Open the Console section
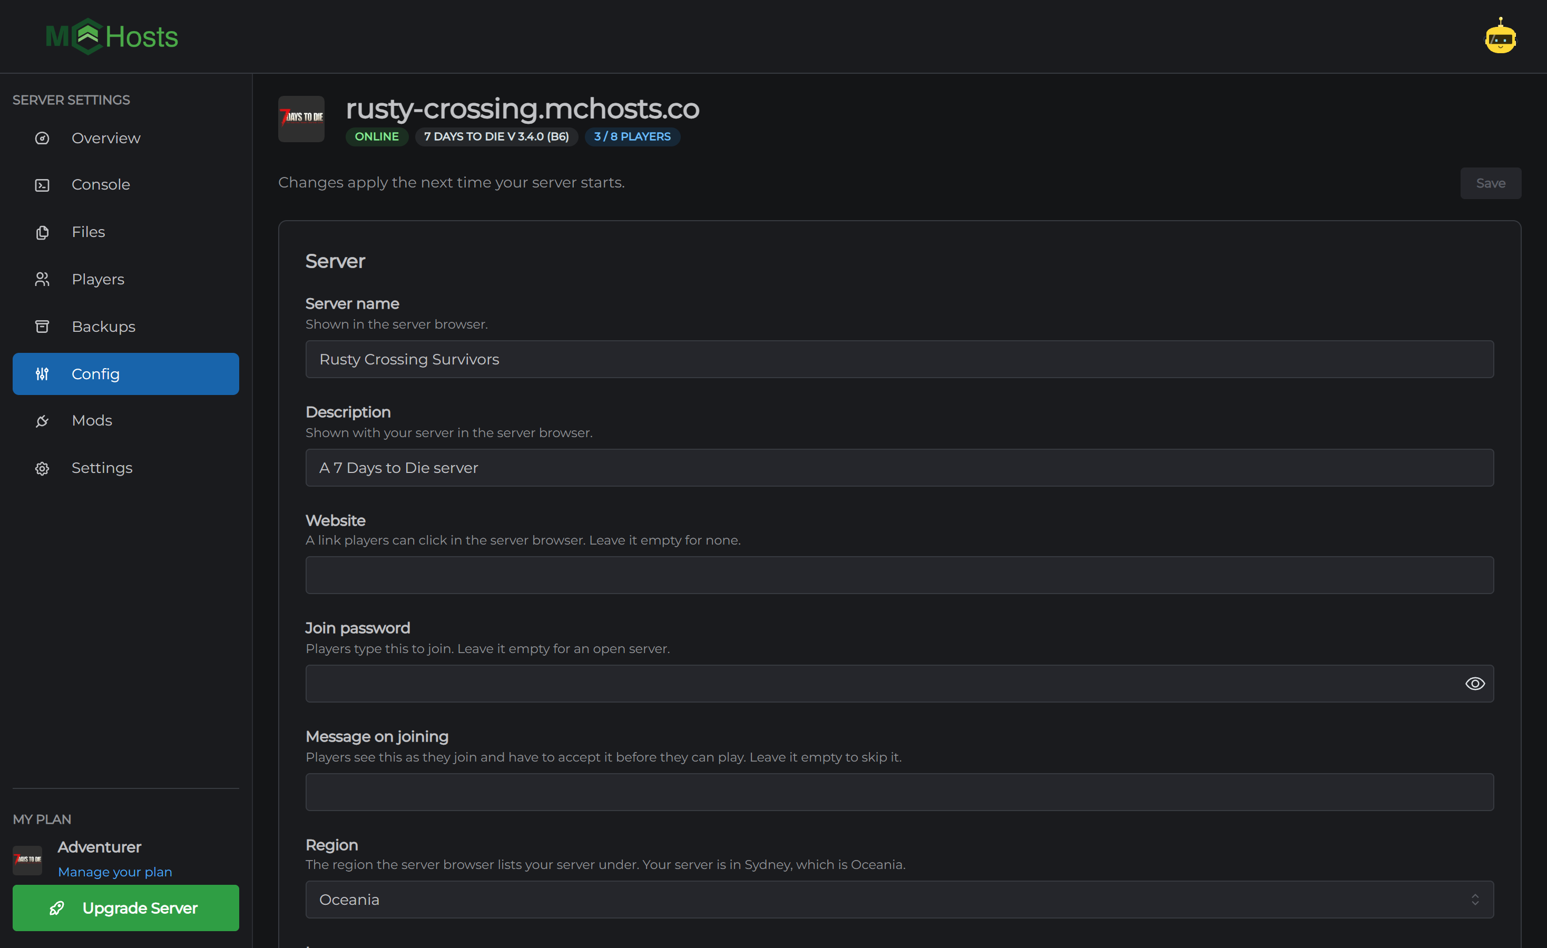 (x=125, y=185)
